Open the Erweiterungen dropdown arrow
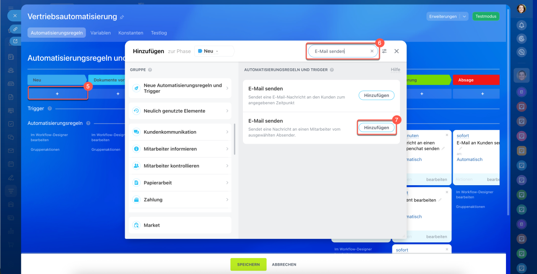The width and height of the screenshot is (537, 274). [x=464, y=17]
